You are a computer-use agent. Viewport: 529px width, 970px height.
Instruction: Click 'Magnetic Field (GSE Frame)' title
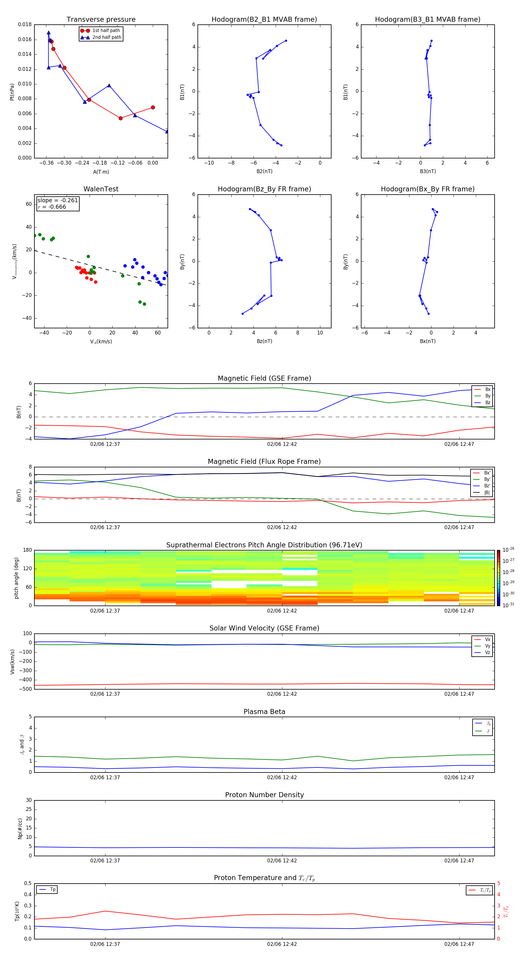[264, 378]
